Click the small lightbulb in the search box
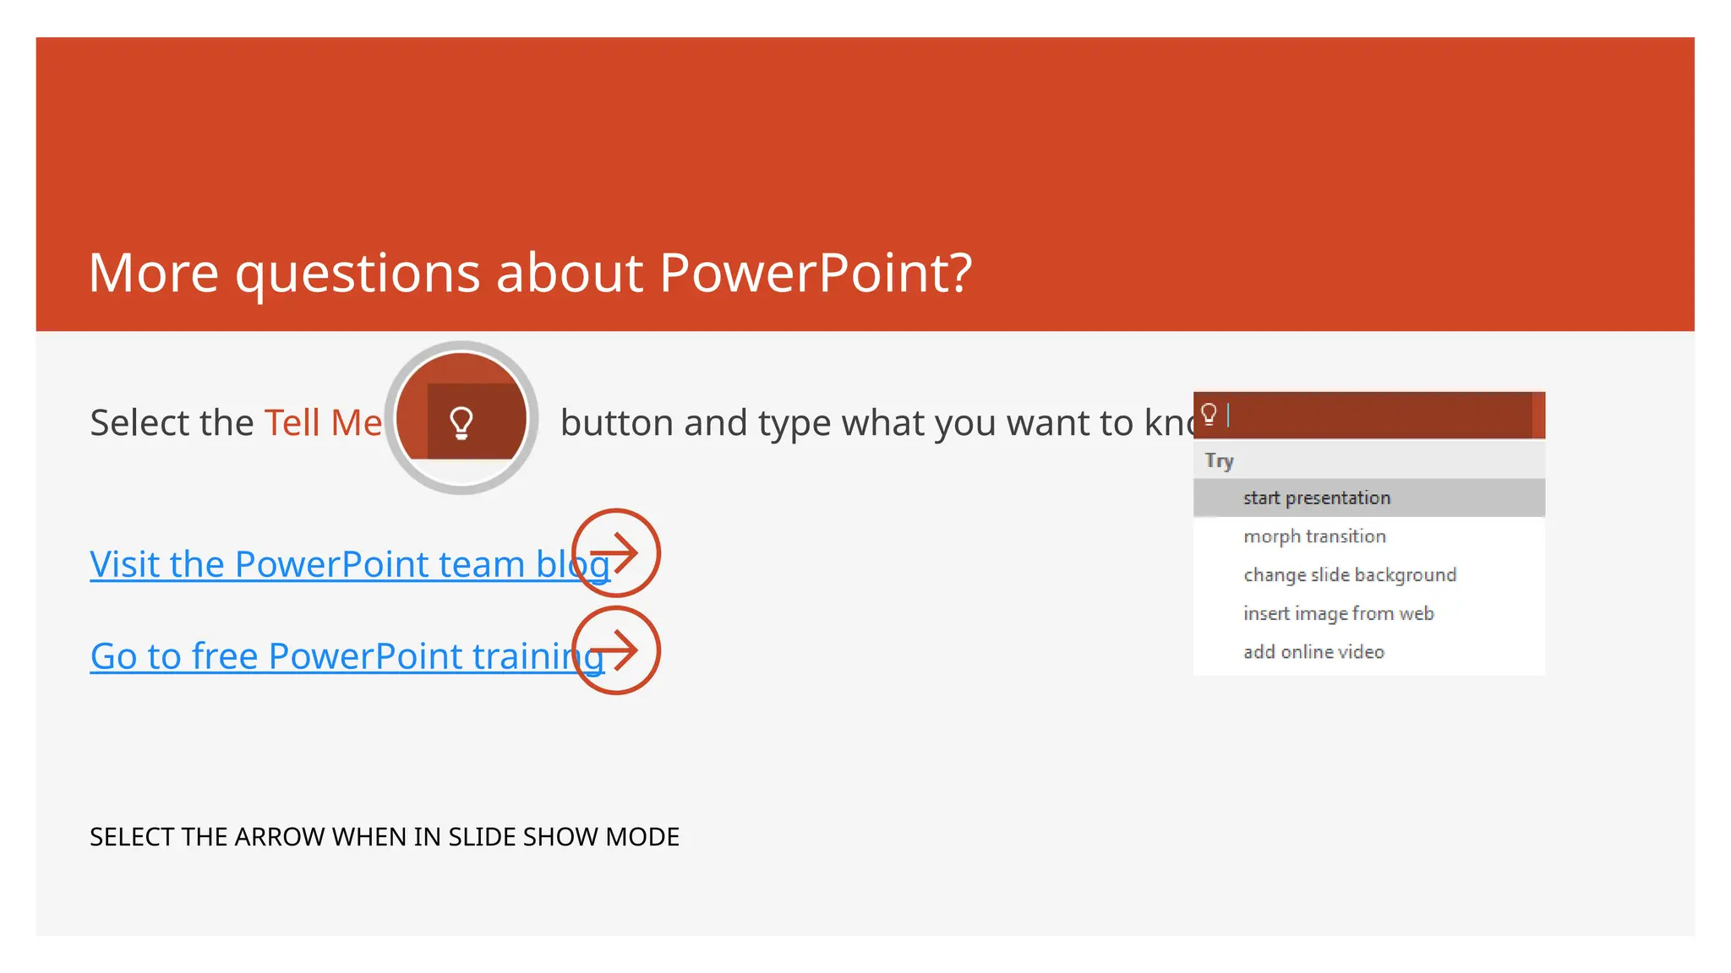The width and height of the screenshot is (1731, 973). [1209, 414]
